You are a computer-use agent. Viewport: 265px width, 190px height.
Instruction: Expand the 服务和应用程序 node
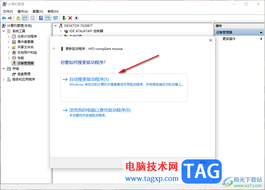4,79
